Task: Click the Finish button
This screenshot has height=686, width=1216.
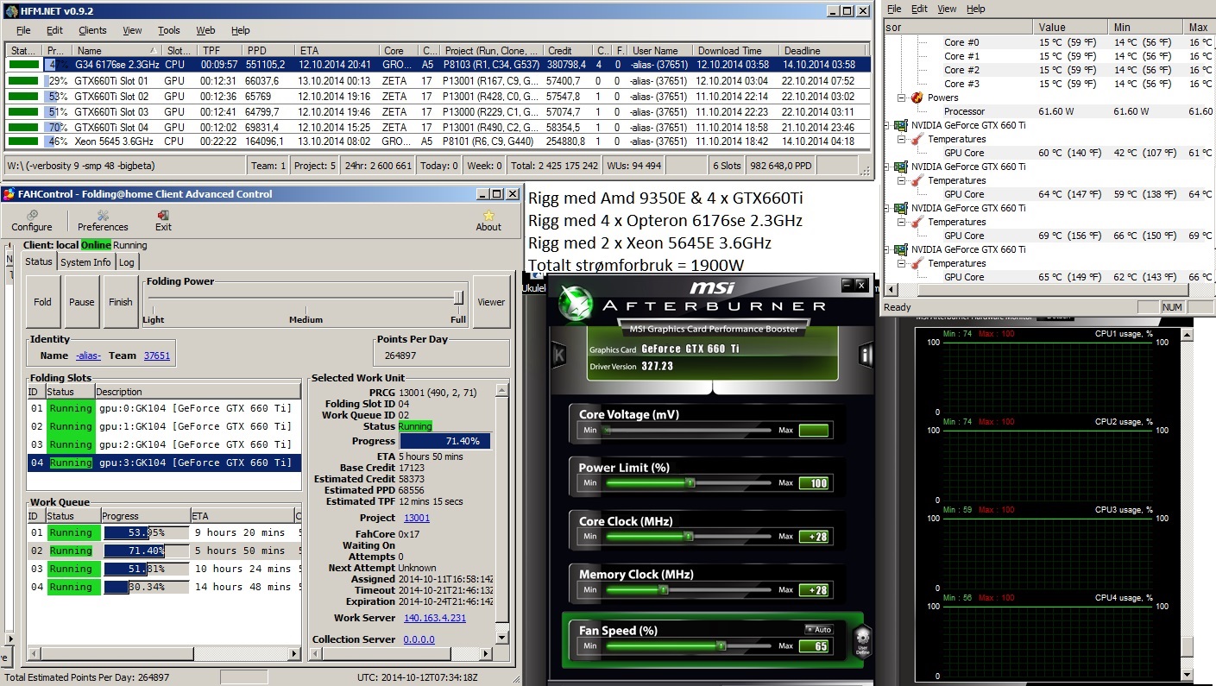Action: click(121, 302)
